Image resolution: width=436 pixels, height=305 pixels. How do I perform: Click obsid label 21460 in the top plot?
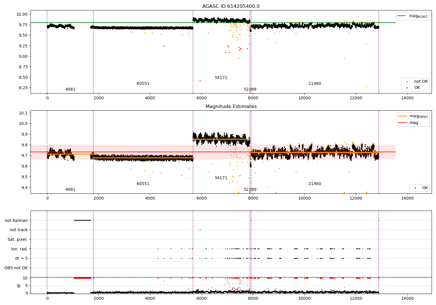point(315,83)
